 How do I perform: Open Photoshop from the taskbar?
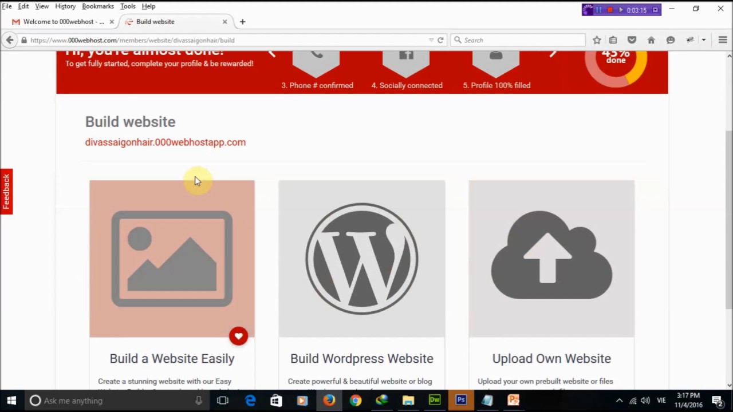[460, 401]
